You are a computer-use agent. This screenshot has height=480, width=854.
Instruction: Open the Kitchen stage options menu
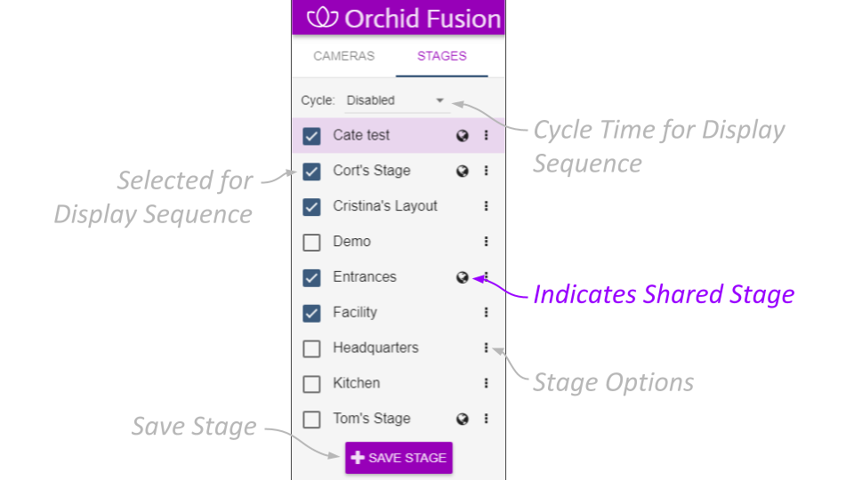[x=486, y=383]
